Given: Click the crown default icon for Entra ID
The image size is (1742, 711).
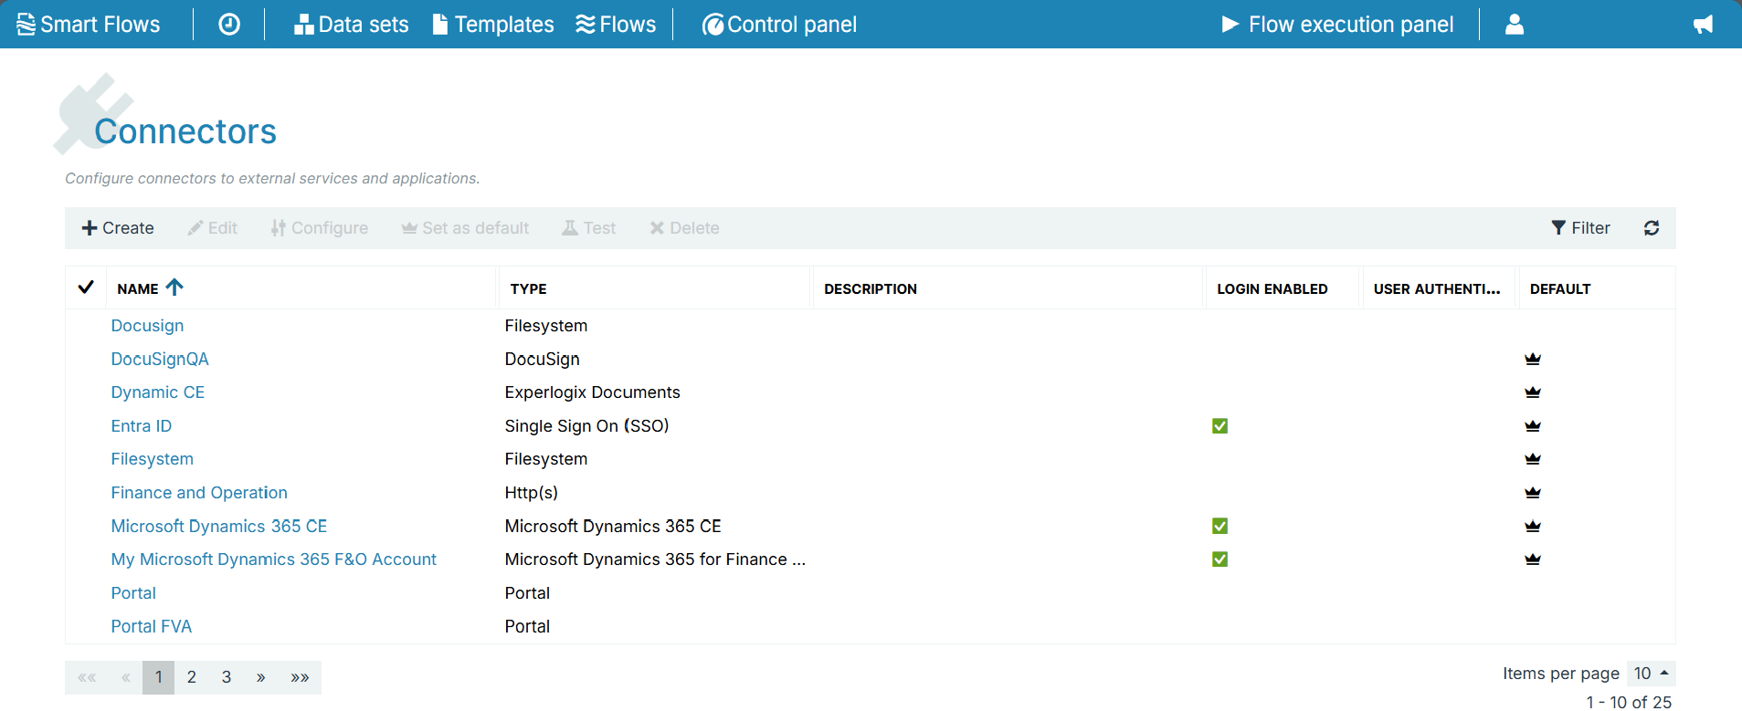Looking at the screenshot, I should pos(1533,426).
